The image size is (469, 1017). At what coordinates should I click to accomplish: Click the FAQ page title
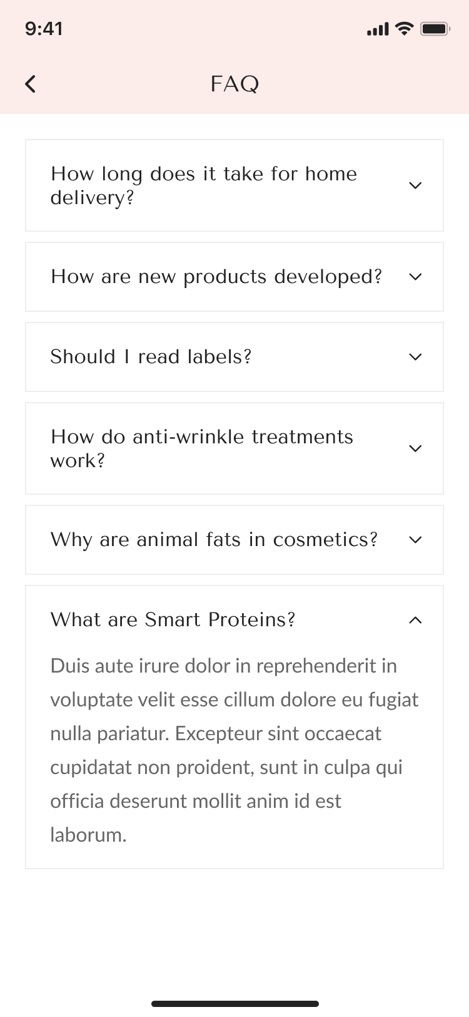click(x=234, y=84)
